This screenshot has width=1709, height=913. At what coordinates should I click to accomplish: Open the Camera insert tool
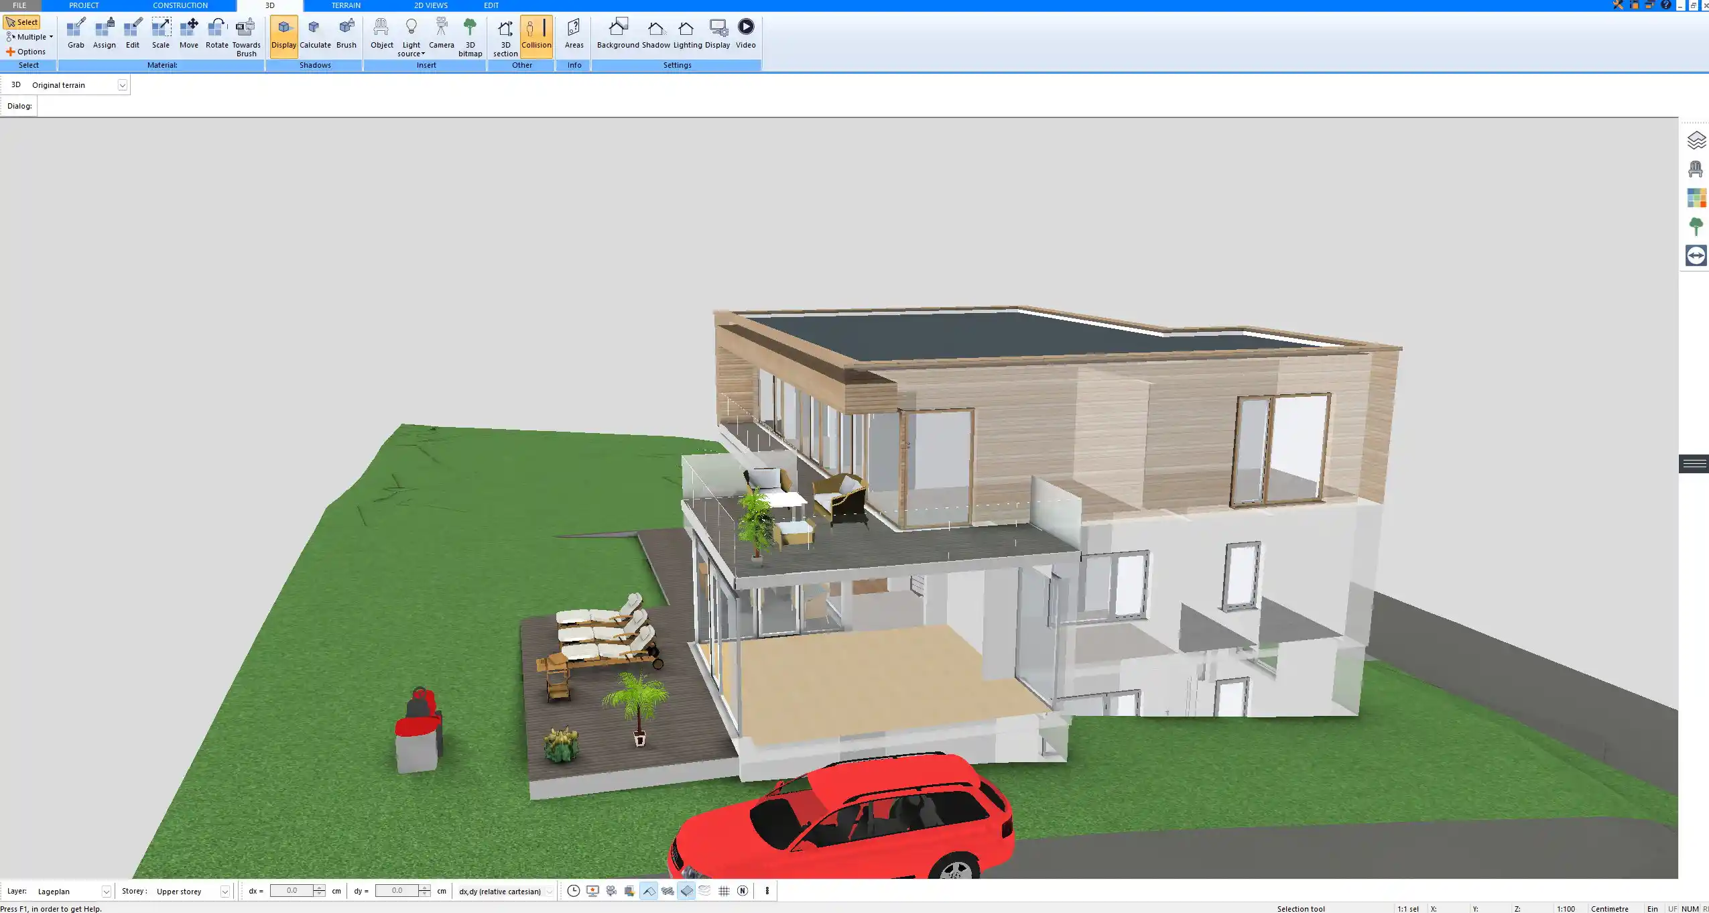[440, 32]
